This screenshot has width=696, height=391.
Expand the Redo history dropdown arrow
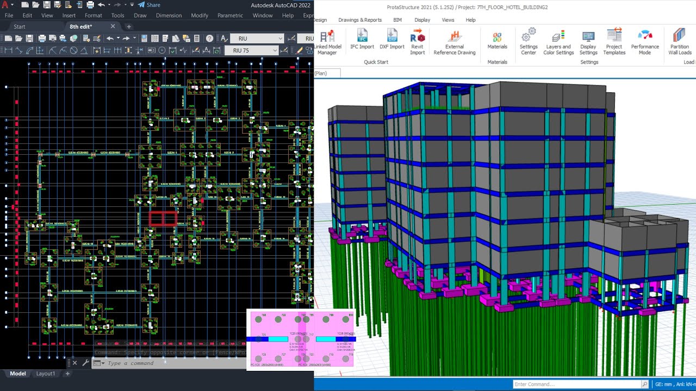click(x=134, y=39)
